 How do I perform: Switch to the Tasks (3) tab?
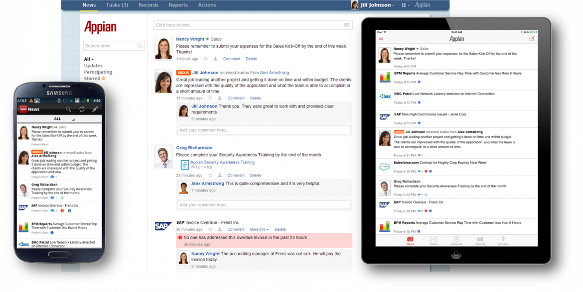click(x=117, y=5)
